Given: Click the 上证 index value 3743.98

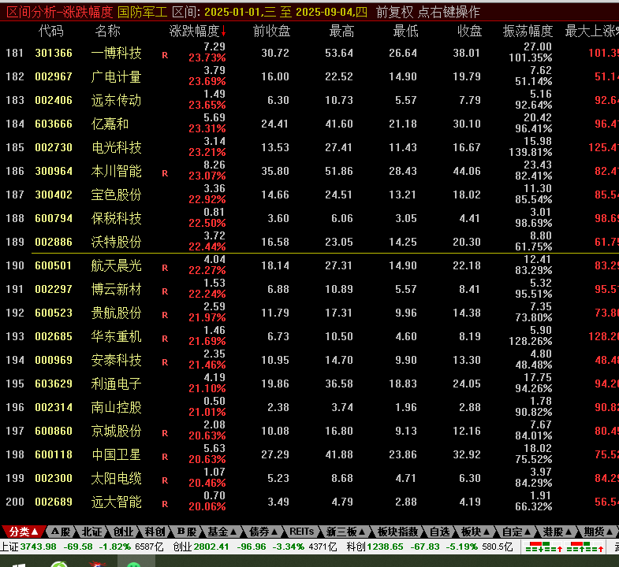Looking at the screenshot, I should [39, 547].
